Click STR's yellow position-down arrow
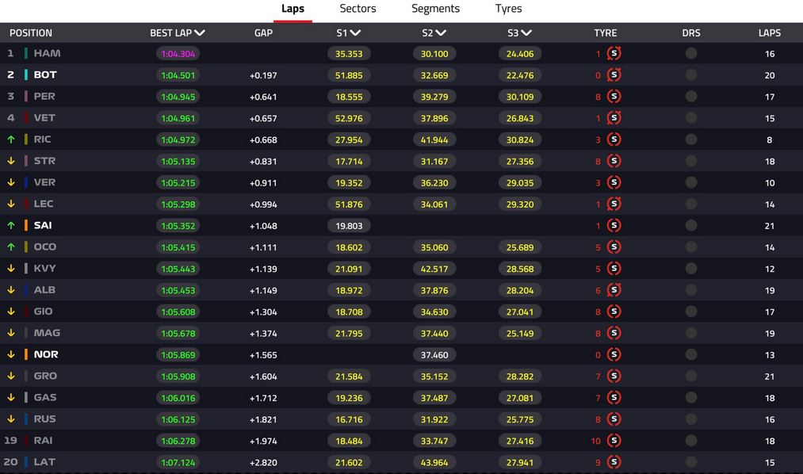 (11, 161)
